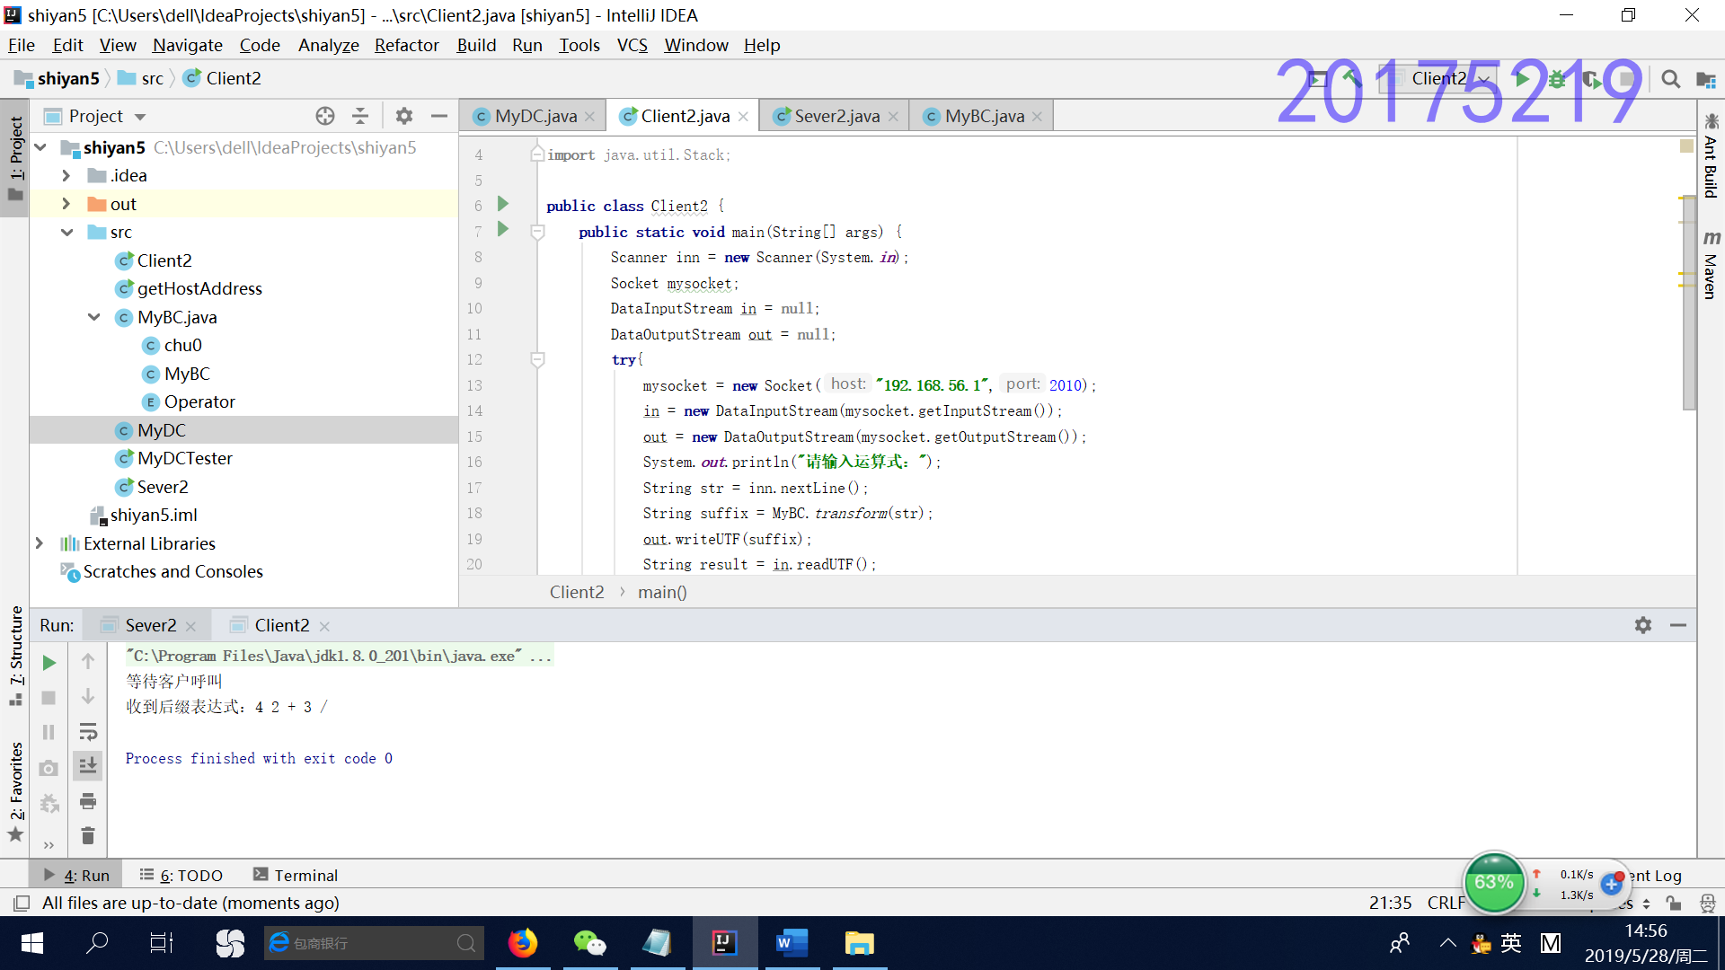Viewport: 1725px width, 970px height.
Task: Click the Firefox icon in Windows taskbar
Action: tap(523, 943)
